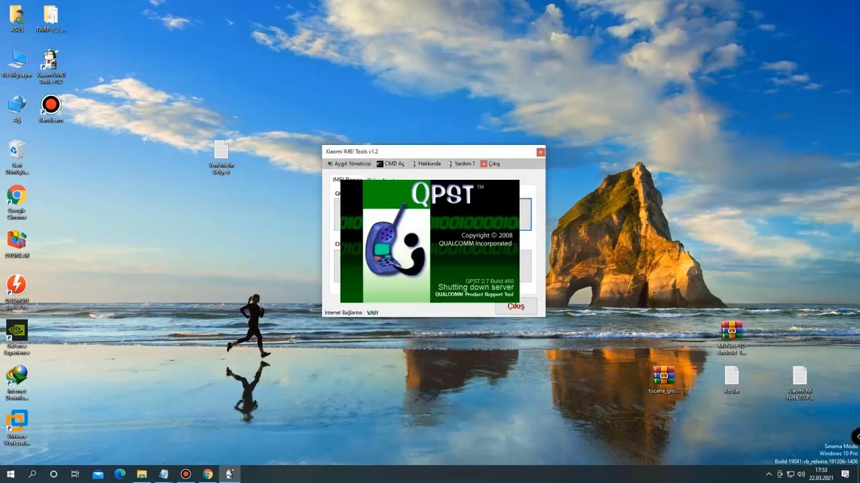Open the volume control in system tray

point(801,474)
